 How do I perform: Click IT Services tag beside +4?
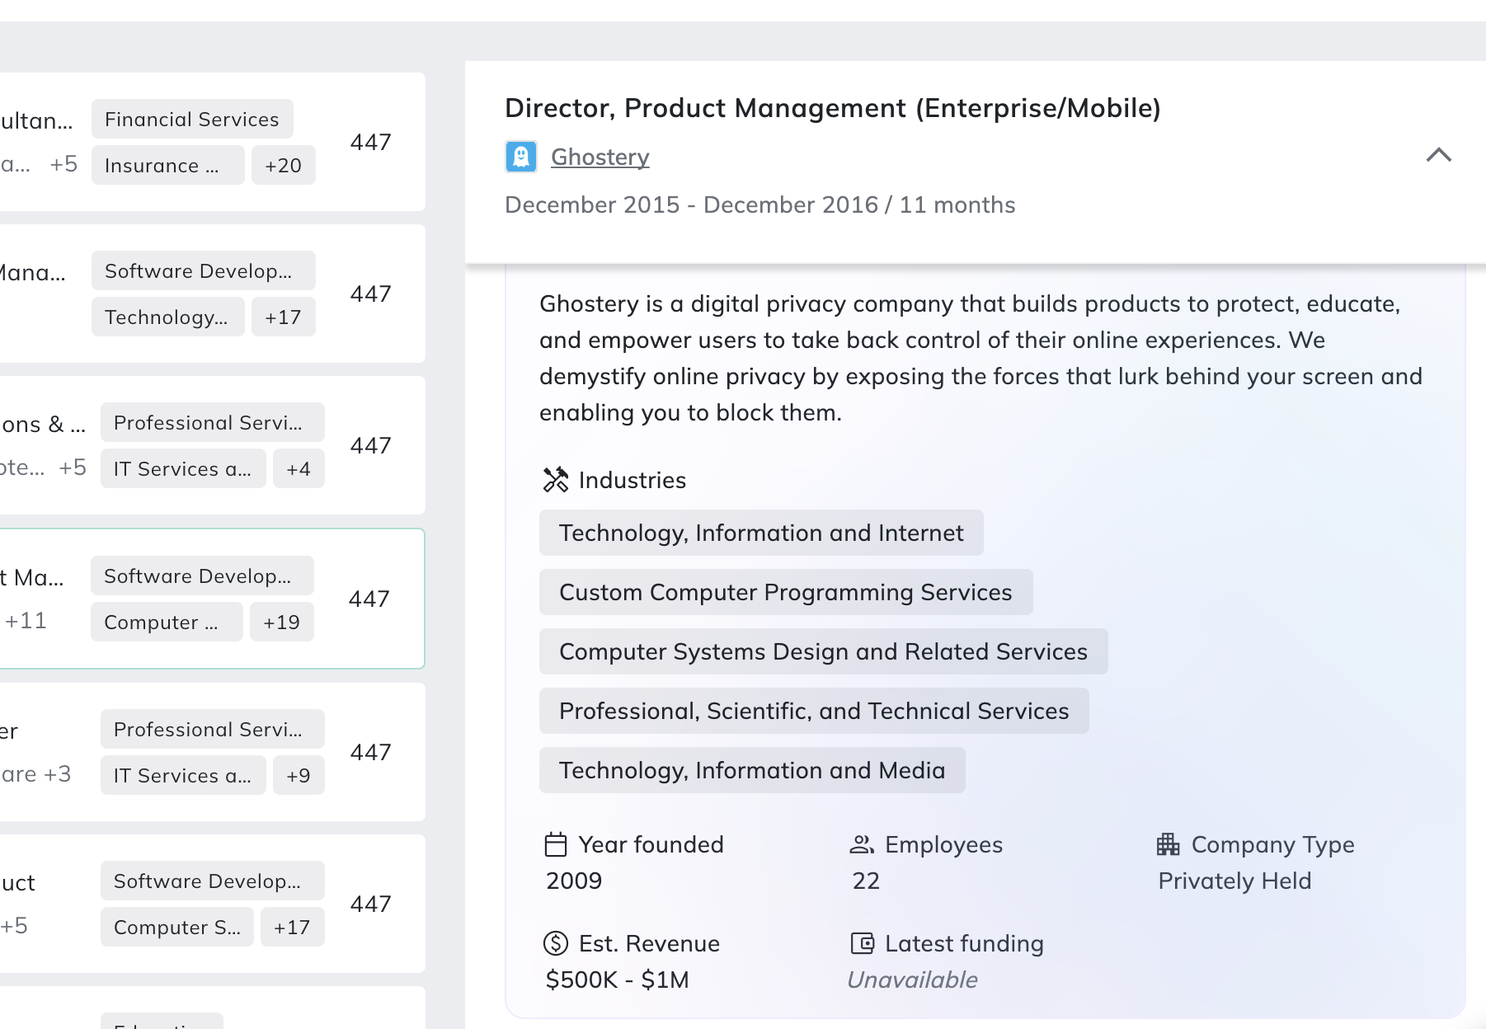click(183, 468)
